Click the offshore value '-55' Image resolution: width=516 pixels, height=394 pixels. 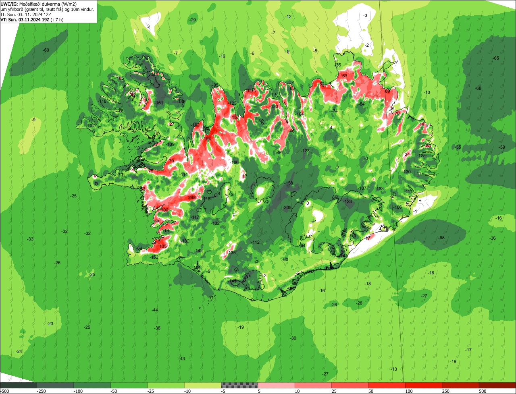(x=458, y=147)
